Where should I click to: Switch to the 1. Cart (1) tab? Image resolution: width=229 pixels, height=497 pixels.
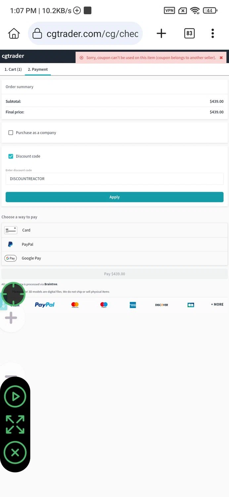point(13,69)
